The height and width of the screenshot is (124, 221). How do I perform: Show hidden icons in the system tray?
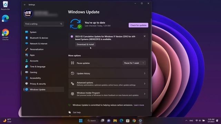(186, 121)
